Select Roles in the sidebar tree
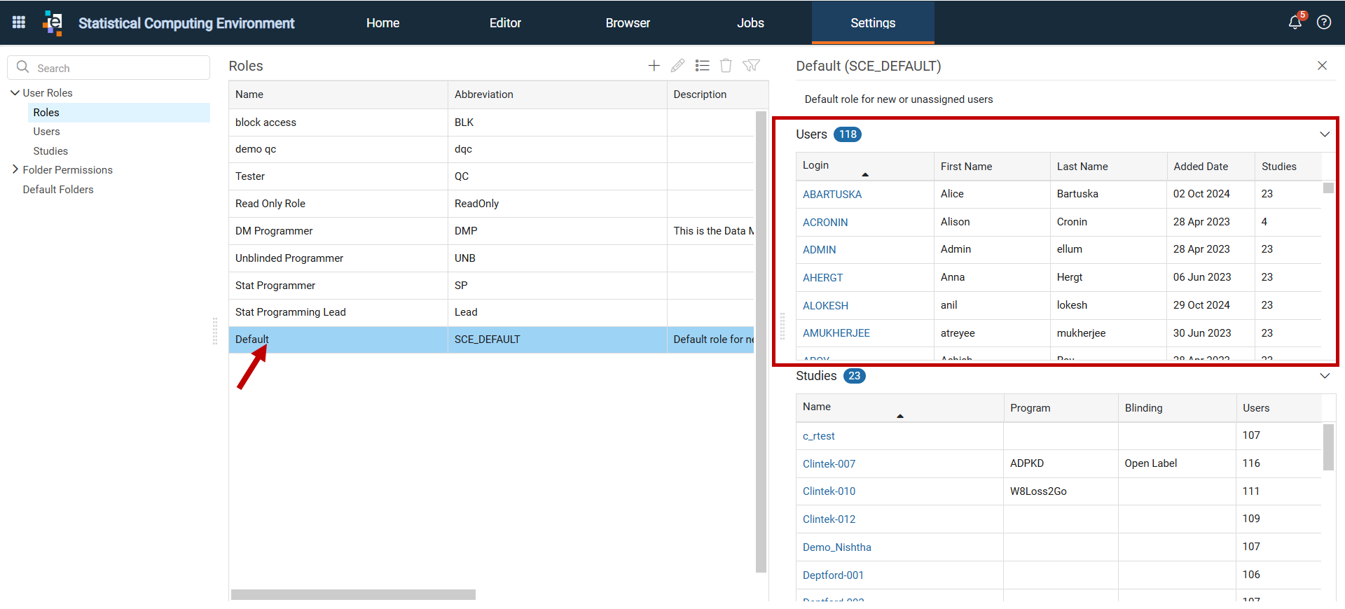 [x=118, y=112]
